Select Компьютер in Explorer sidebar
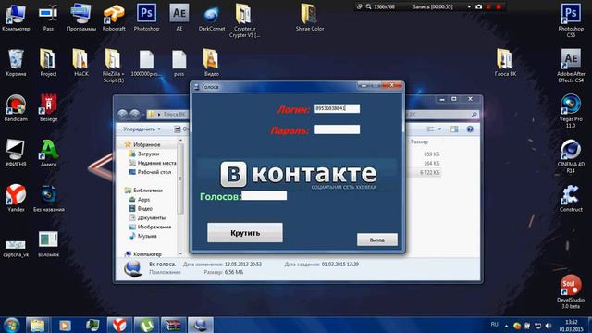This screenshot has height=333, width=592. (x=143, y=254)
